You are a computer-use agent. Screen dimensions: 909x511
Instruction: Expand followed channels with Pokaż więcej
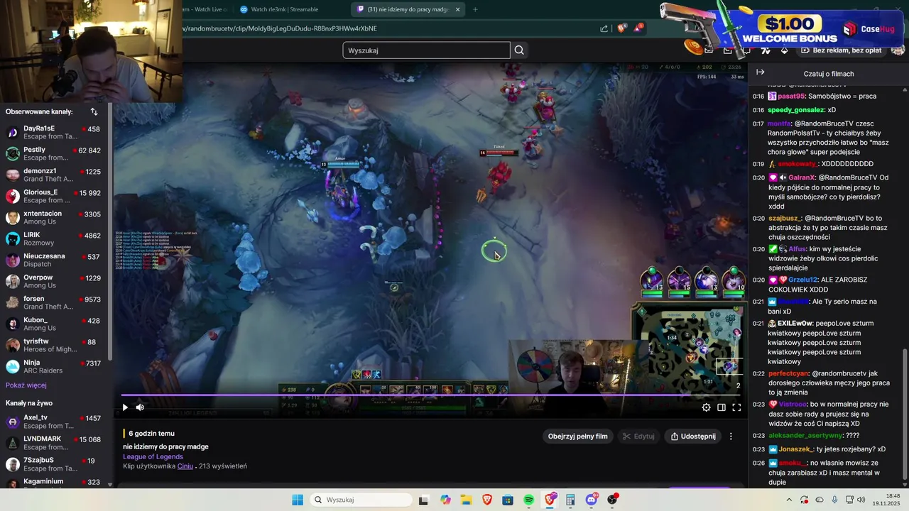(26, 385)
